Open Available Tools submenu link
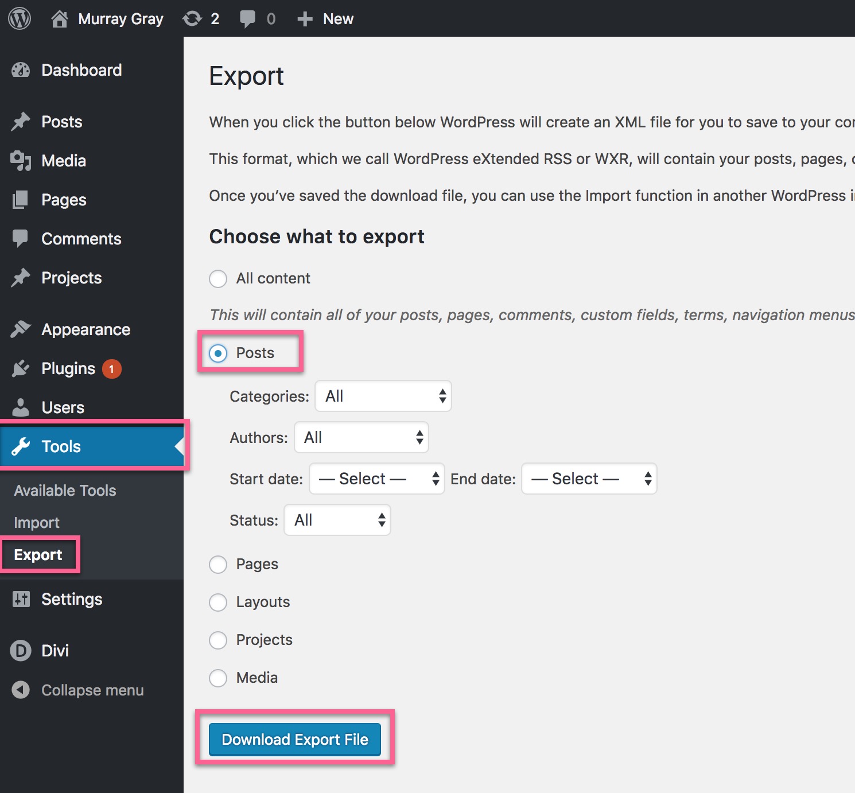855x793 pixels. [65, 491]
